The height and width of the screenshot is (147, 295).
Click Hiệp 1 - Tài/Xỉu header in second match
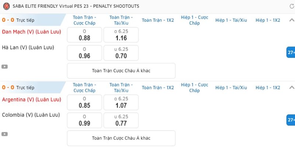pos(231,87)
